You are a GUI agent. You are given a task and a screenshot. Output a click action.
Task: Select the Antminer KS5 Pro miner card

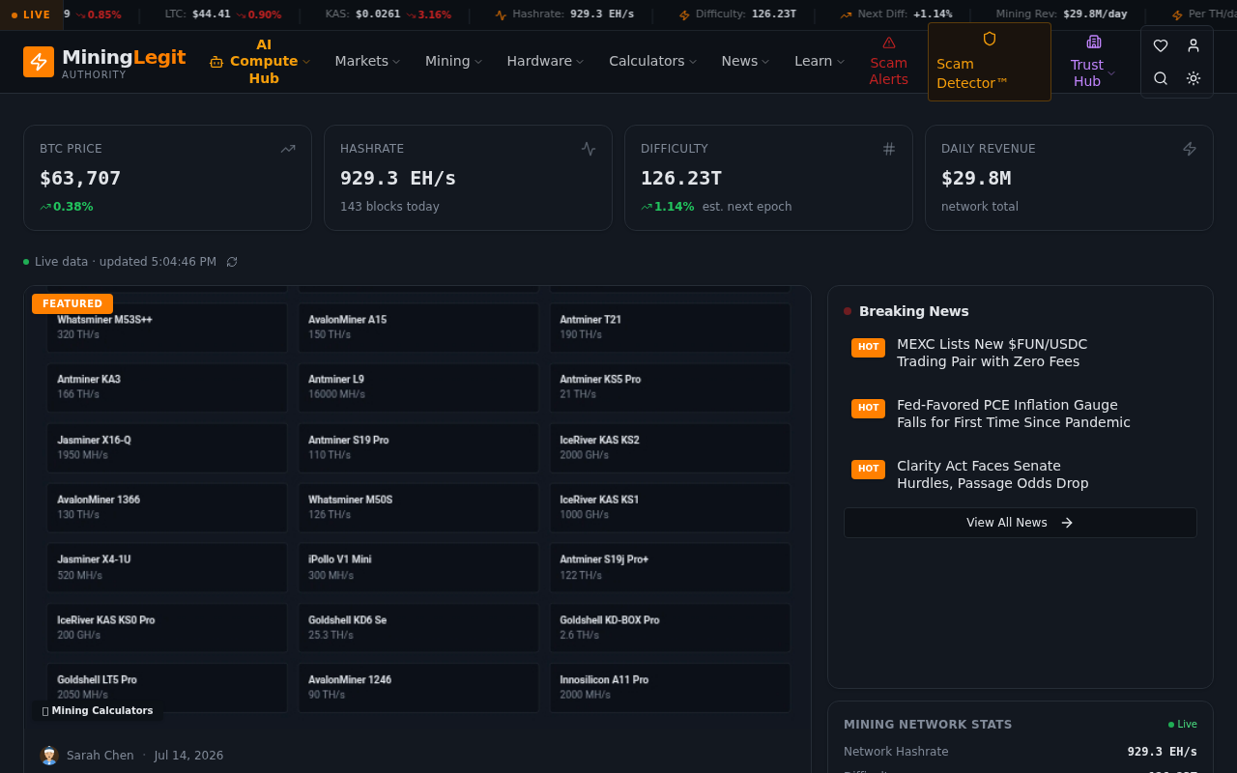tap(671, 387)
